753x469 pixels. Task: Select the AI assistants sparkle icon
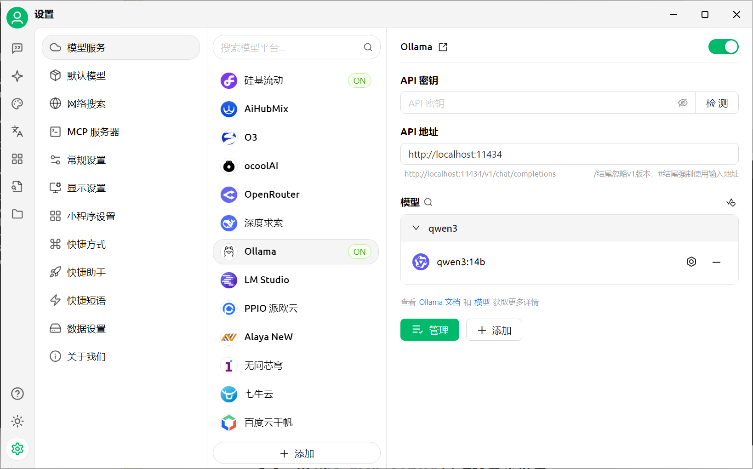pyautogui.click(x=17, y=76)
